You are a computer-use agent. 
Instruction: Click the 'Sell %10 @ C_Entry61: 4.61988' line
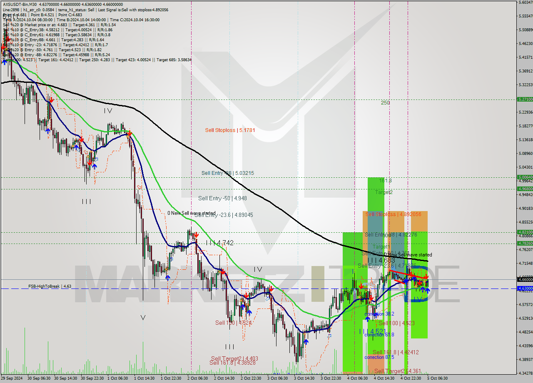57,35
